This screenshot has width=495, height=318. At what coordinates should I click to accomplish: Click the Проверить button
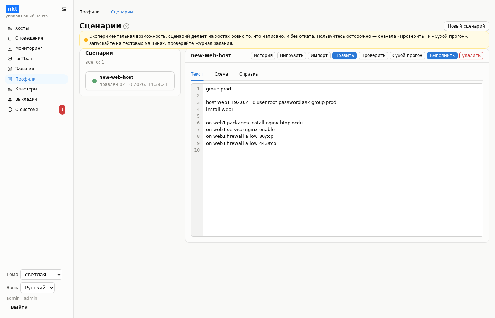coord(373,55)
